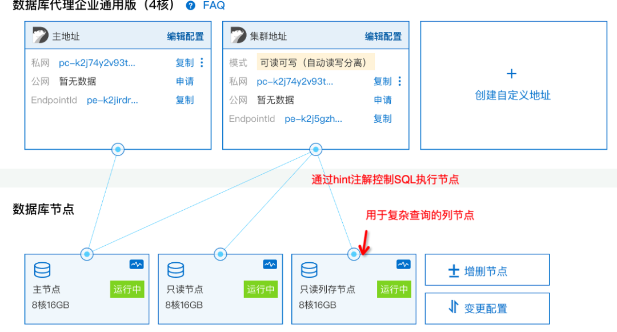This screenshot has width=617, height=332.
Task: Click the database cylinder icon on 主节点
Action: 42,269
